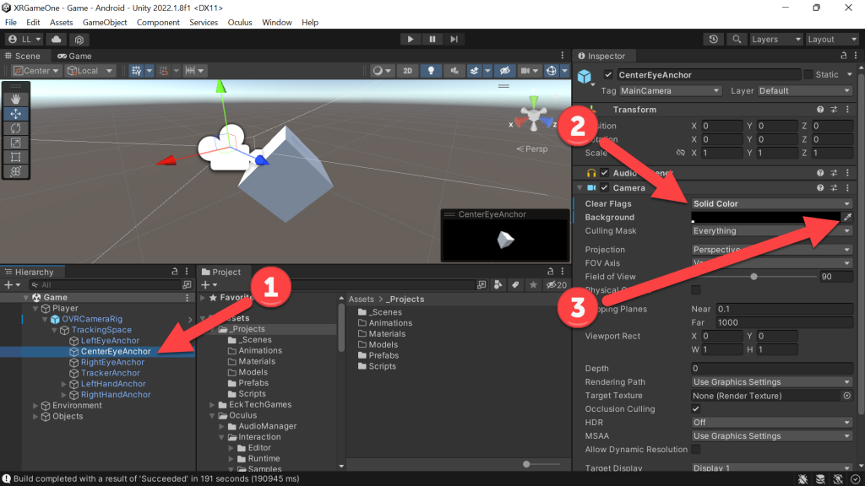Open the HDR dropdown
The height and width of the screenshot is (486, 865).
point(772,423)
